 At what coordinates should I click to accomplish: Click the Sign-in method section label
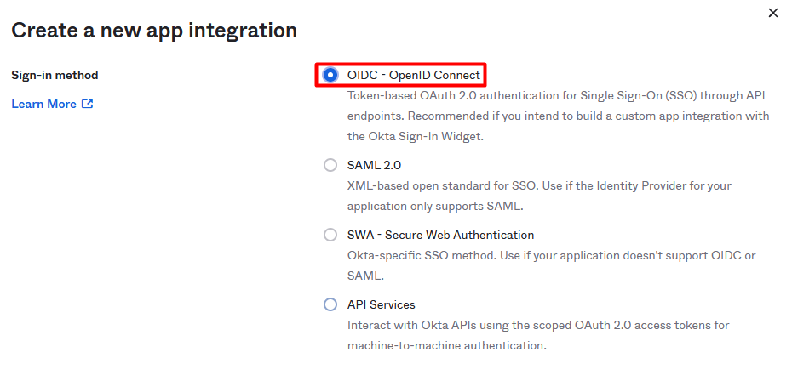click(55, 75)
